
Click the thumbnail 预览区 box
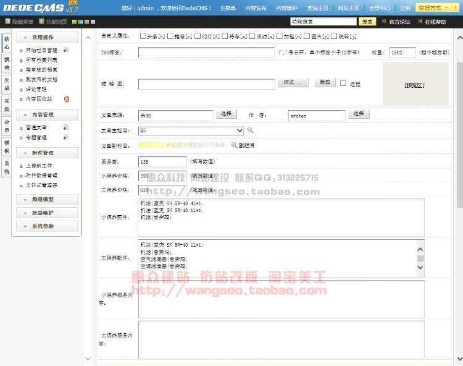point(415,83)
